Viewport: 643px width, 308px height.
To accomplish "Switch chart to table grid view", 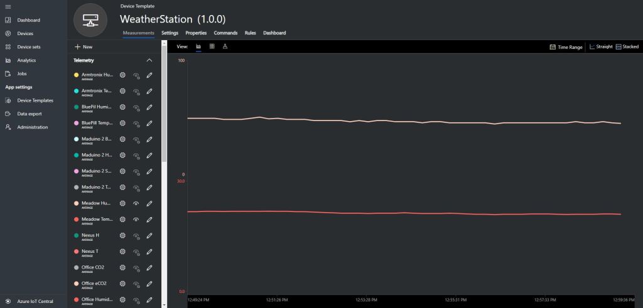I will tap(212, 46).
